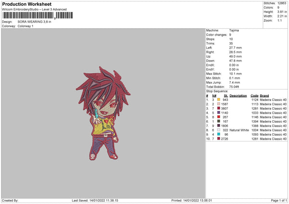Select the light pink swatch for thread 1113
Viewport: 289px width, 204px height.
tap(219, 104)
